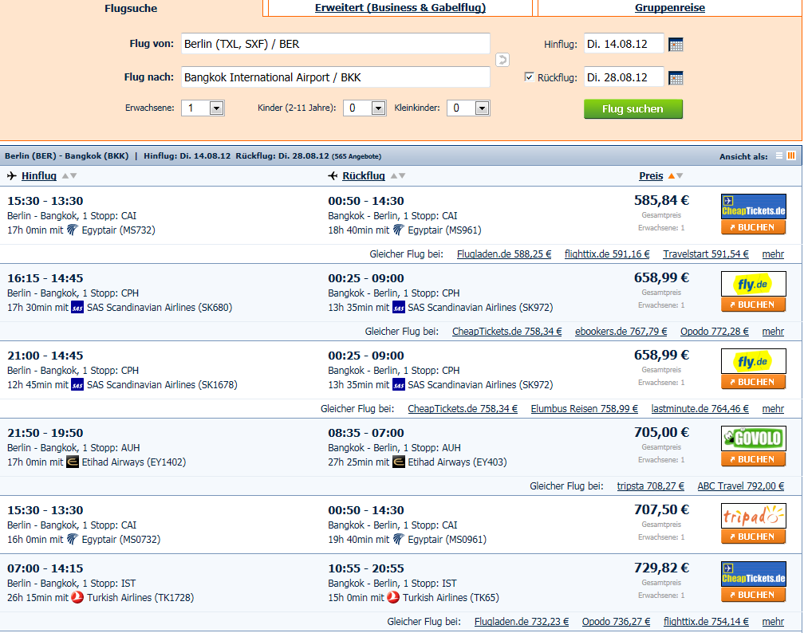Open the Rückflug calendar picker icon
This screenshot has width=804, height=633.
point(676,78)
